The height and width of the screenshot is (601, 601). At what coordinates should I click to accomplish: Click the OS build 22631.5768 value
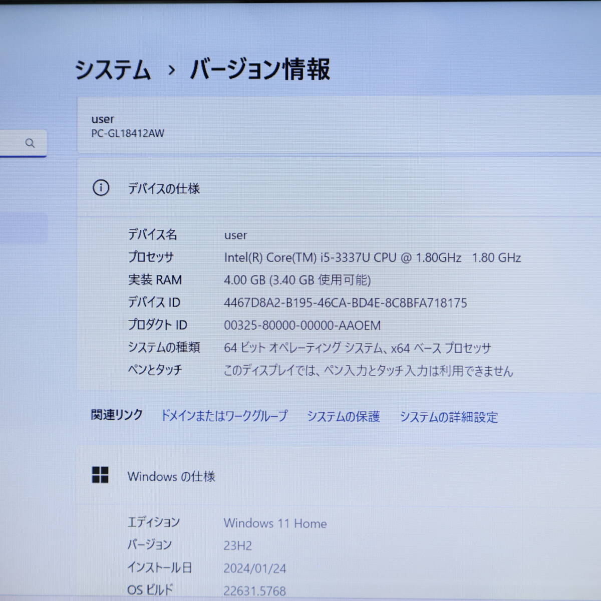(254, 591)
